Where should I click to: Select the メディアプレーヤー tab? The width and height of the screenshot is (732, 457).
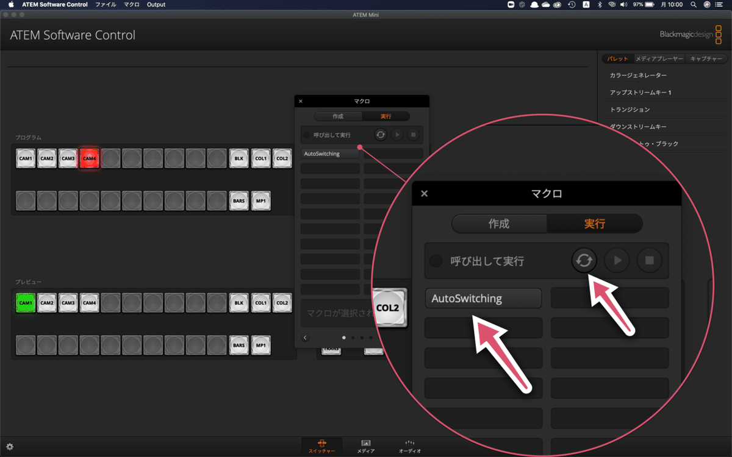[660, 59]
